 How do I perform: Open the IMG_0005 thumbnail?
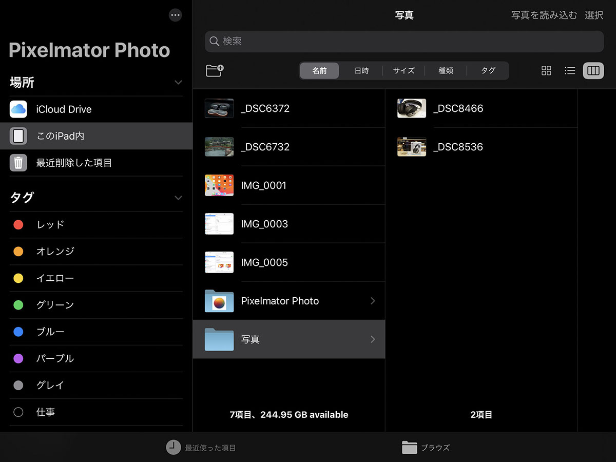coord(219,262)
